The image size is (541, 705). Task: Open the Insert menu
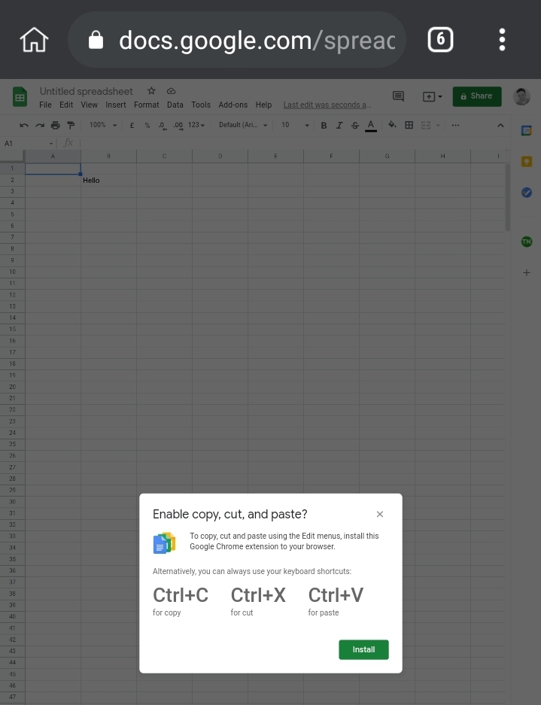pyautogui.click(x=116, y=105)
